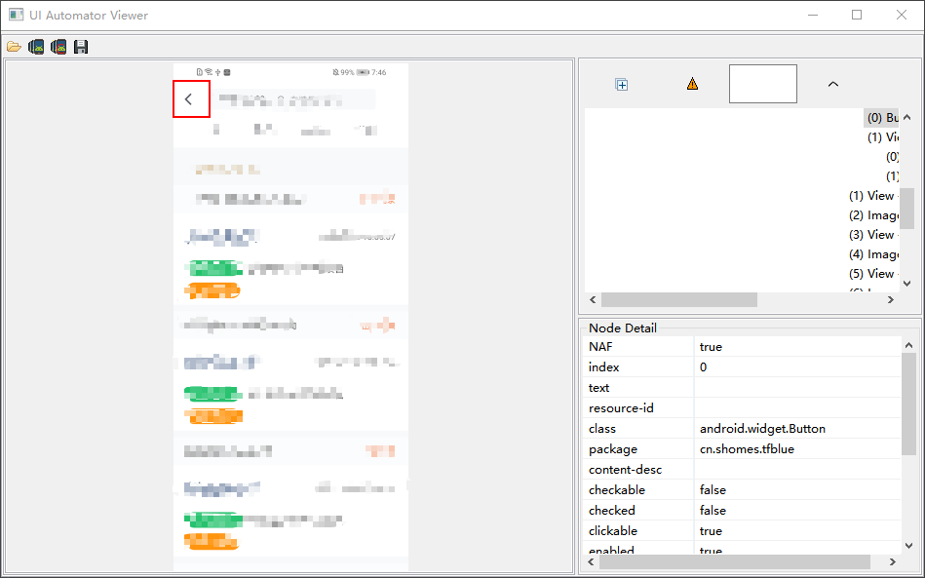925x578 pixels.
Task: Select the (3) View tree node
Action: [x=872, y=235]
